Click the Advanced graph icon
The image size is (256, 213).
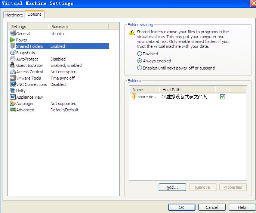click(x=13, y=109)
